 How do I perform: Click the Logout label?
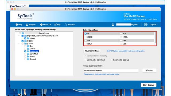(x=153, y=25)
